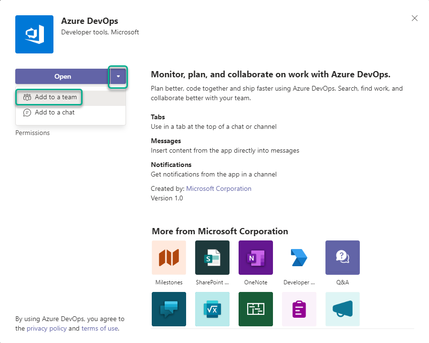Screen dimensions: 429x343
Task: Open the Developer Portal app icon
Action: [299, 258]
